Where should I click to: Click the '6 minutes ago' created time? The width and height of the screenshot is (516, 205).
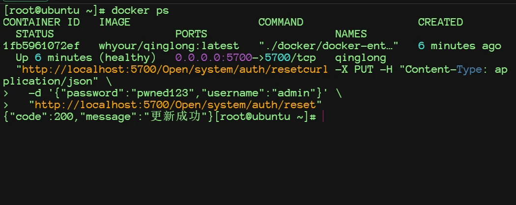click(x=459, y=46)
